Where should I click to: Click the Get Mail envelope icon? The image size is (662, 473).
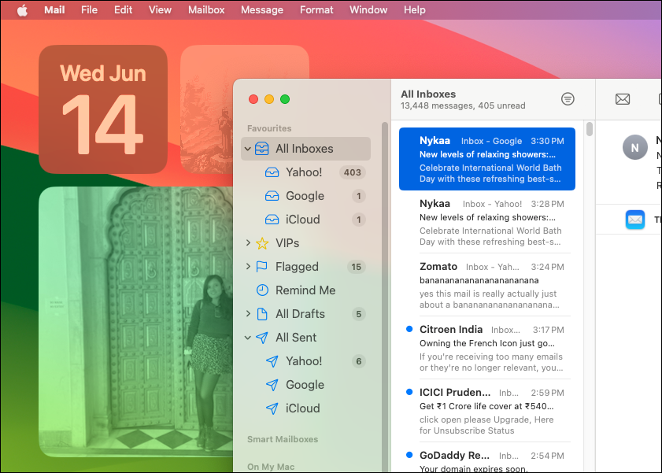click(623, 99)
